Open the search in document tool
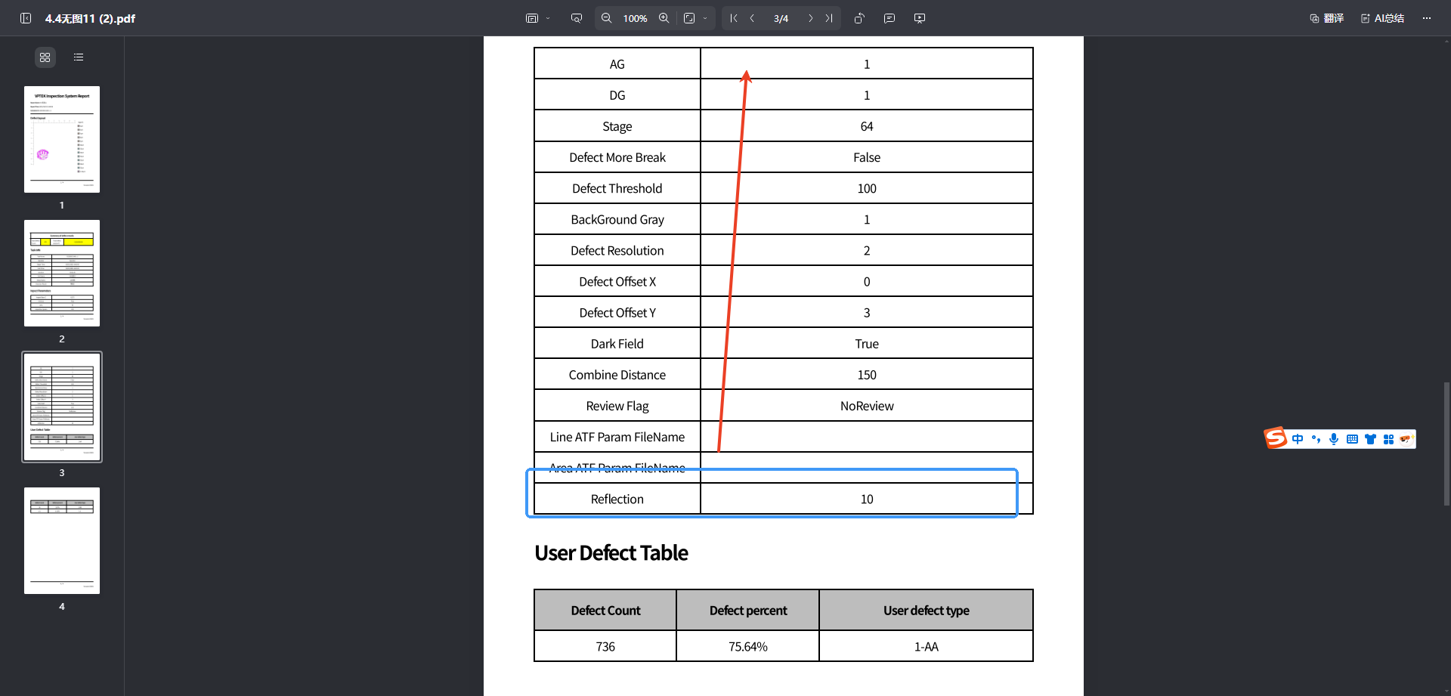Image resolution: width=1451 pixels, height=696 pixels. (577, 18)
